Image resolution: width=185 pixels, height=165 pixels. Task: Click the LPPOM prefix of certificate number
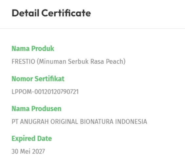pyautogui.click(x=22, y=91)
